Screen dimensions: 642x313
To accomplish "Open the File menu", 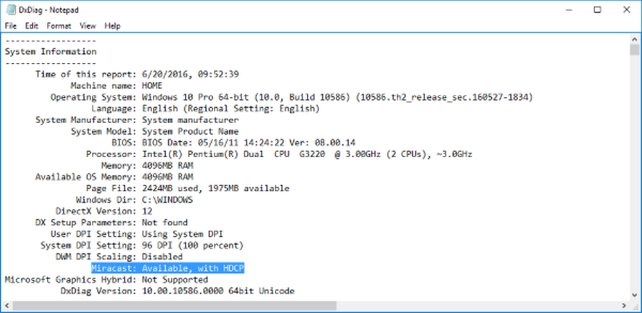I will [x=11, y=26].
